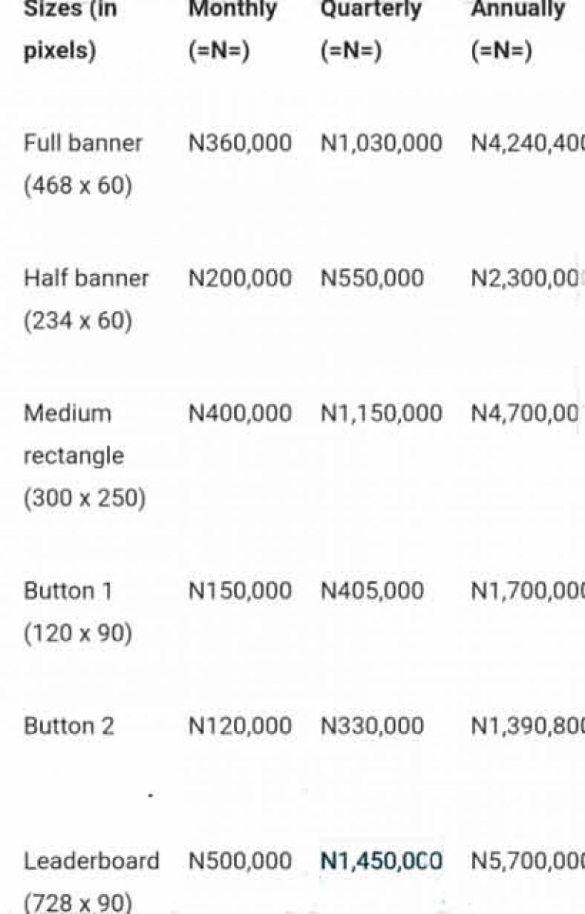The height and width of the screenshot is (914, 585).
Task: Click Button 1 quarterly price N405,000
Action: point(372,591)
